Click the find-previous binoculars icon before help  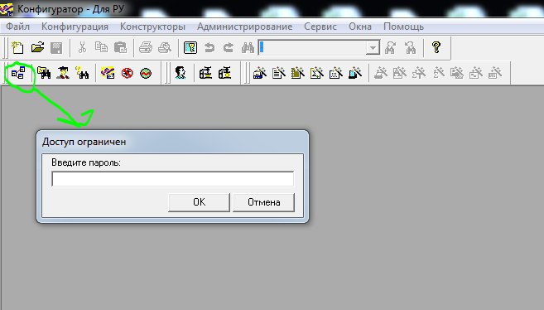tap(410, 47)
